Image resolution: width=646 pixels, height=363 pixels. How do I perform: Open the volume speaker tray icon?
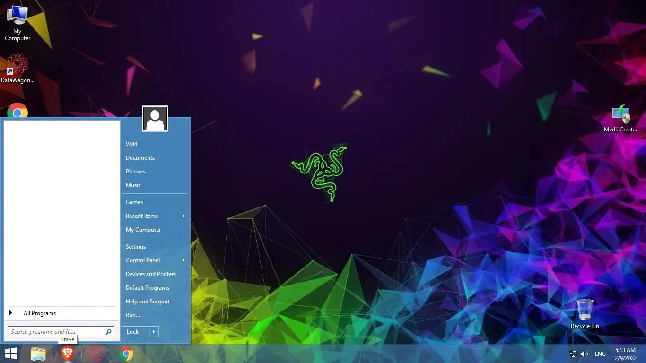click(585, 354)
